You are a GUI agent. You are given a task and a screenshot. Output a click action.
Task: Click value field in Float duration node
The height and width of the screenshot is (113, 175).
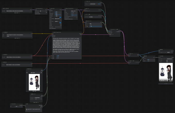pyautogui.click(x=19, y=107)
